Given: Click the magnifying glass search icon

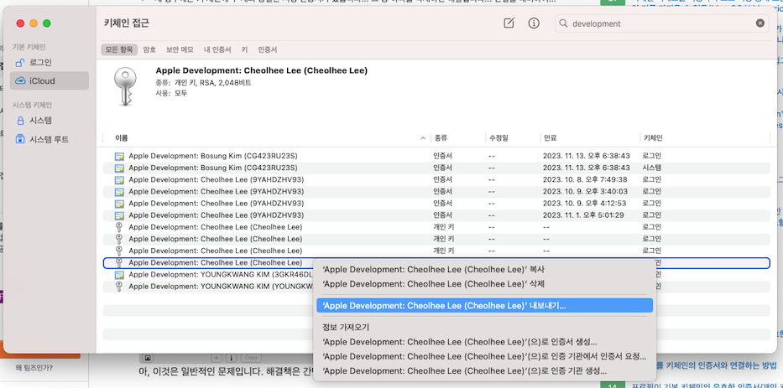Looking at the screenshot, I should click(x=563, y=23).
